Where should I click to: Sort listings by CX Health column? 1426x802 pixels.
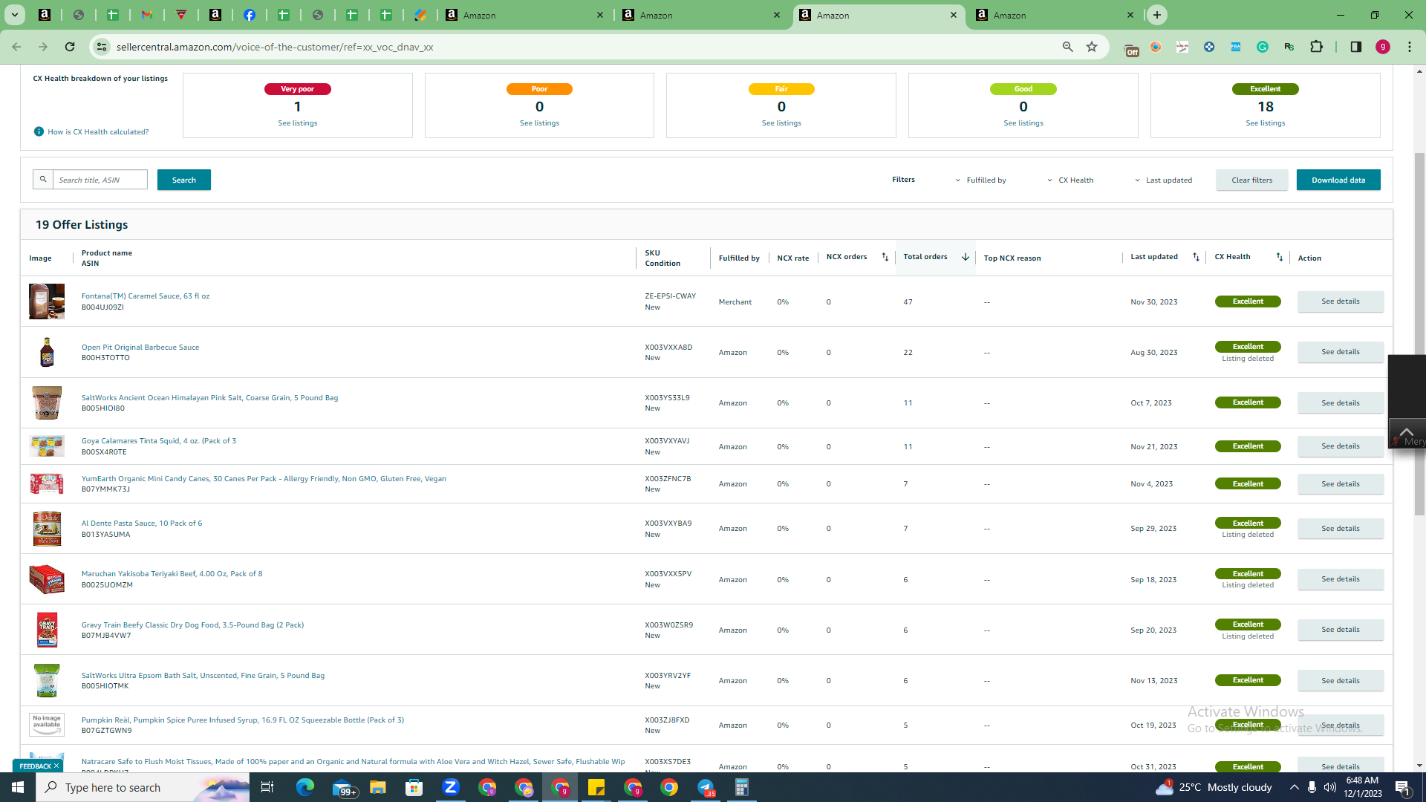tap(1279, 257)
